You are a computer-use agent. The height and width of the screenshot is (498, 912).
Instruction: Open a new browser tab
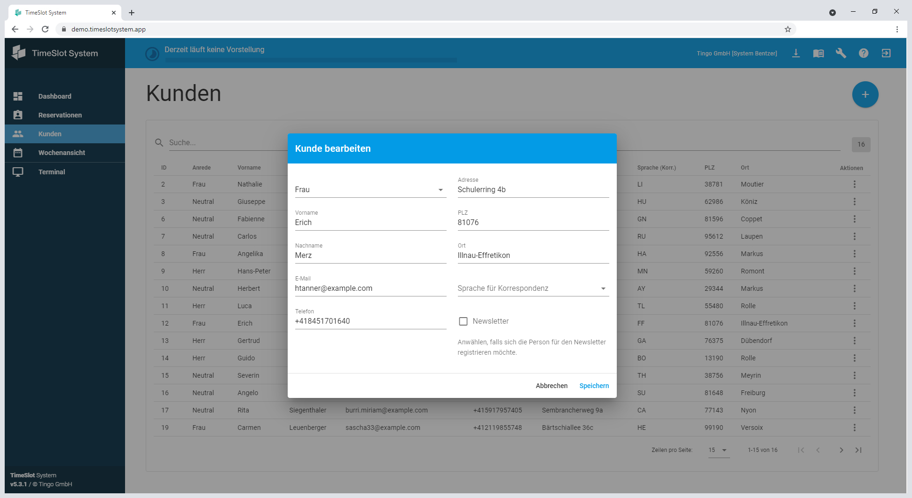[132, 13]
